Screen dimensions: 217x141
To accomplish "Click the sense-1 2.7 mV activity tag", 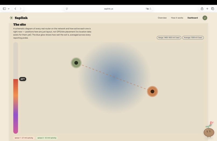I will coord(24,138).
